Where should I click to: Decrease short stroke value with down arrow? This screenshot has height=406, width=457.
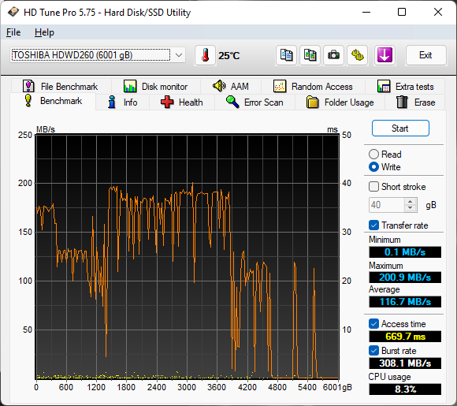tap(411, 208)
